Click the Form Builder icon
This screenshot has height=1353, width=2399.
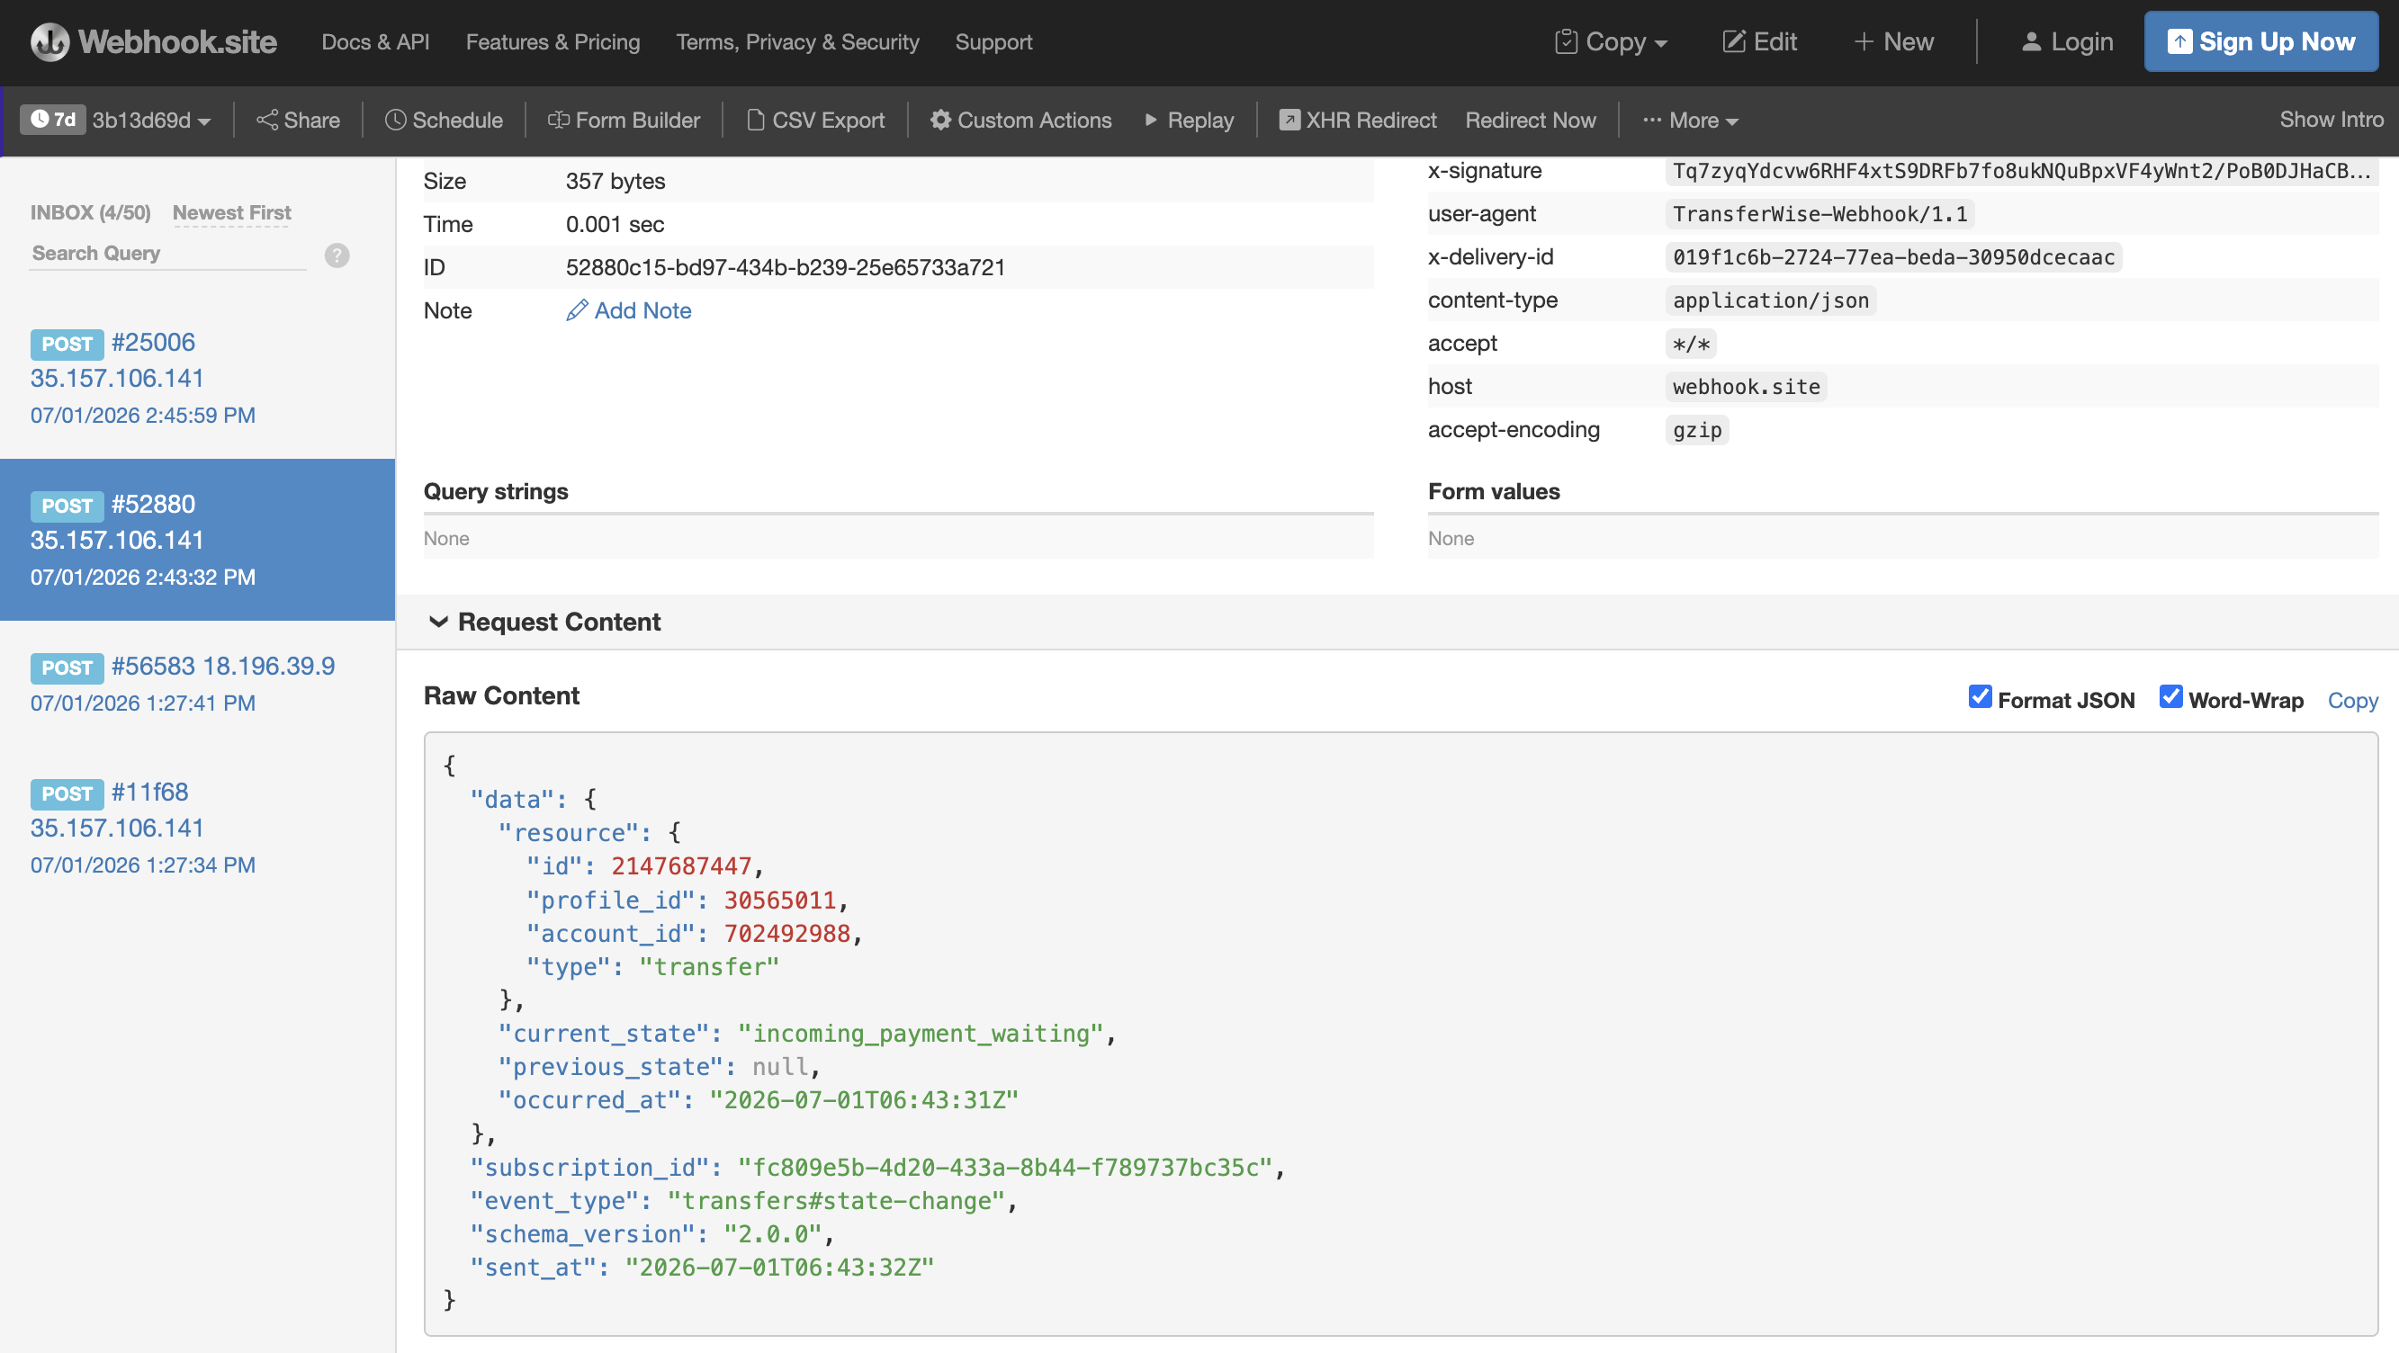pos(558,121)
